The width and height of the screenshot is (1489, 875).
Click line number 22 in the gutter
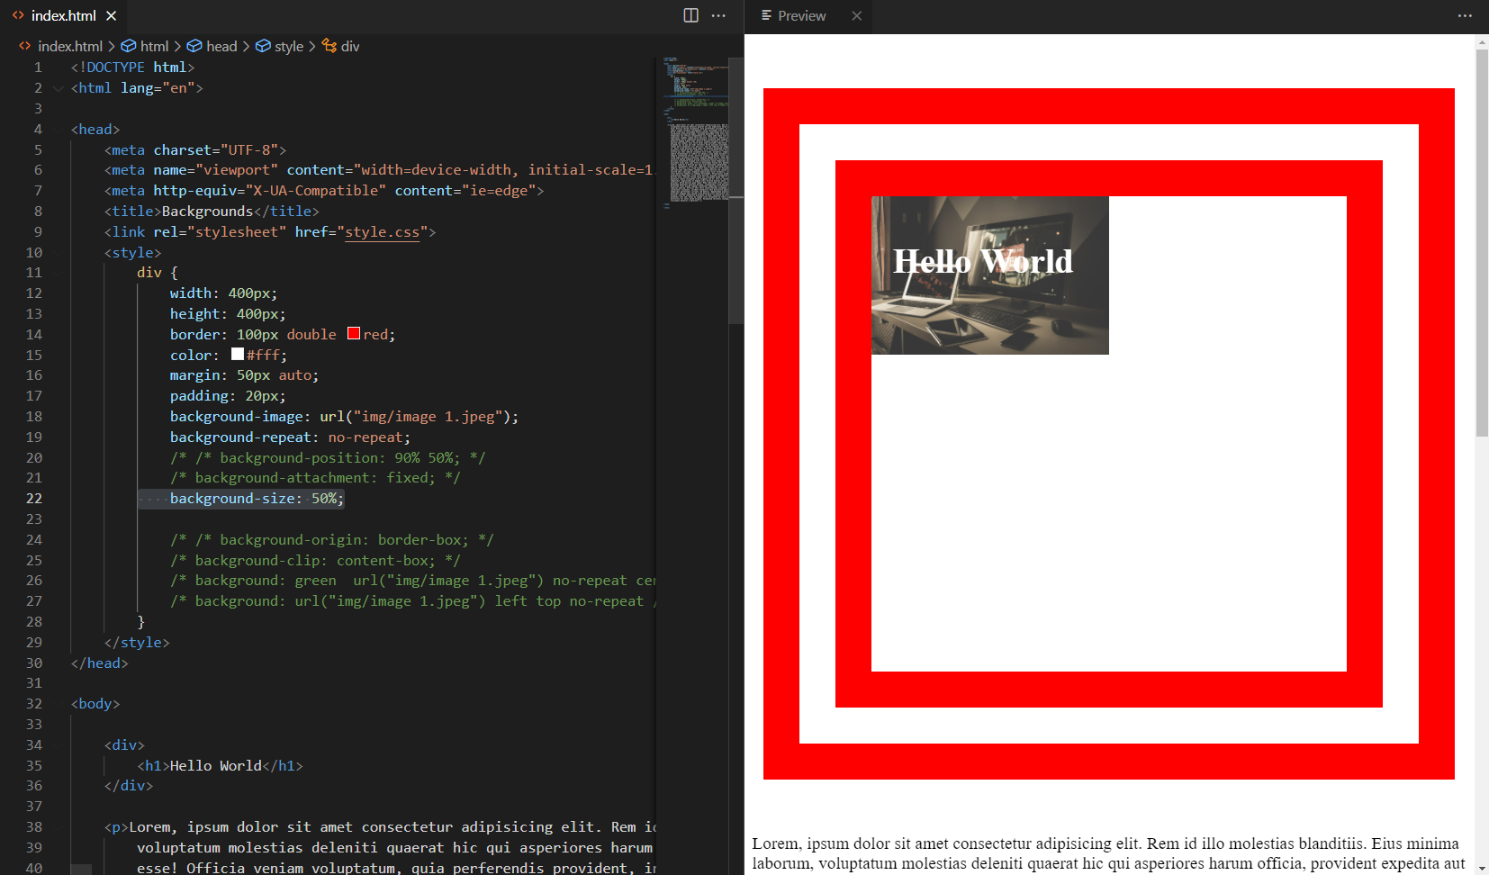coord(34,498)
